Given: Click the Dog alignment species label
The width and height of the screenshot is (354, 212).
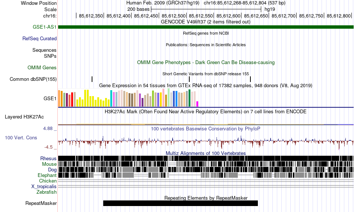Looking at the screenshot, I should click(52, 170).
